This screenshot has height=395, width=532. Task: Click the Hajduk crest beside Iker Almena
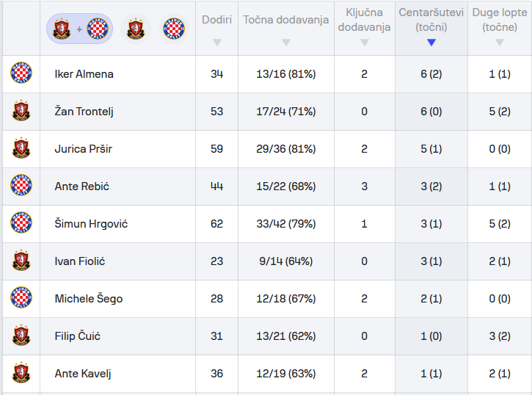21,73
